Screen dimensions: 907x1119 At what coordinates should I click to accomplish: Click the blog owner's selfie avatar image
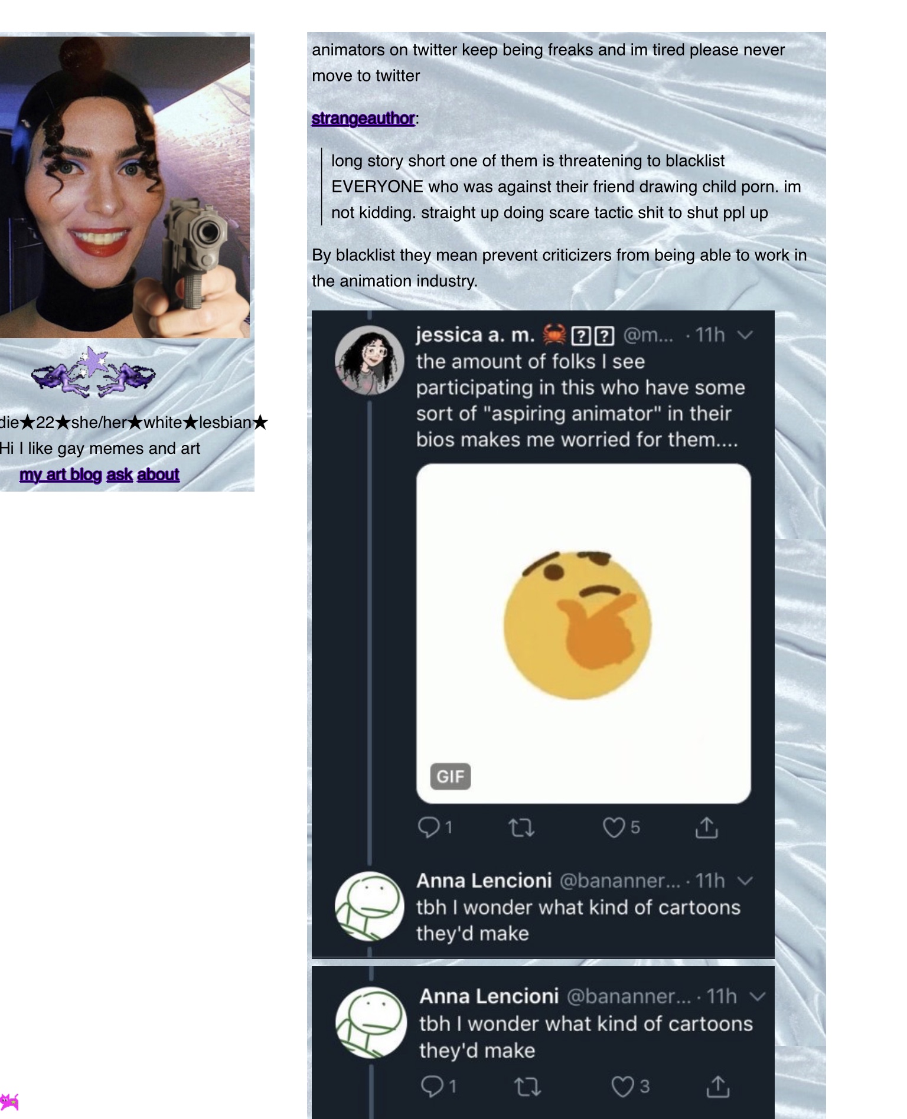(x=125, y=187)
